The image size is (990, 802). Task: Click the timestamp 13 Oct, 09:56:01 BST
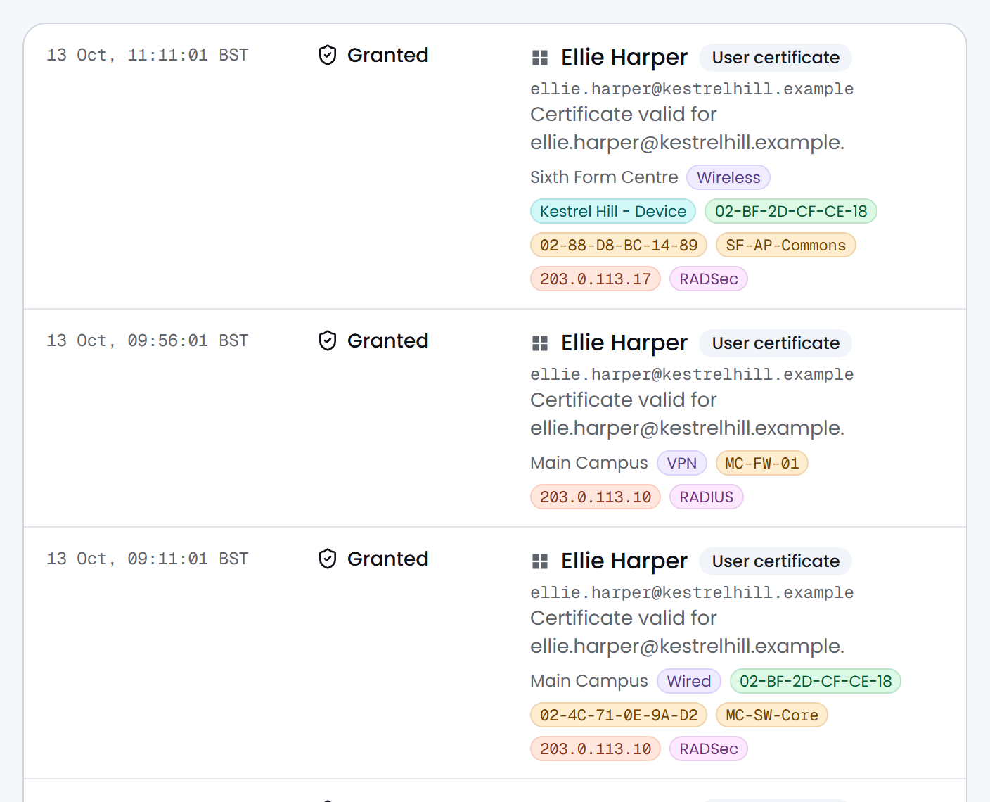pos(148,340)
